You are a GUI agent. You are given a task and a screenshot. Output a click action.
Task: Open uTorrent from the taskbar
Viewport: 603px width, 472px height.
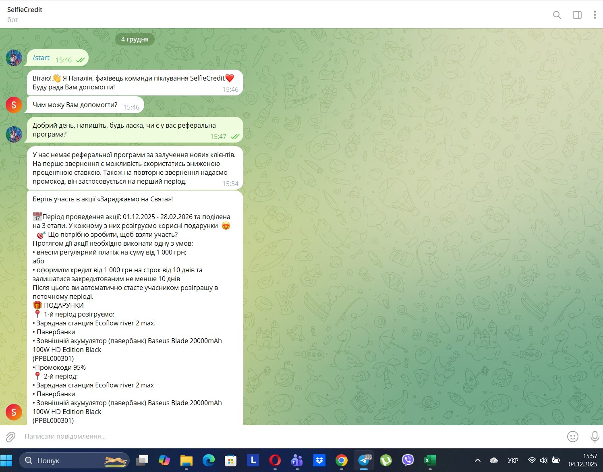[x=386, y=460]
